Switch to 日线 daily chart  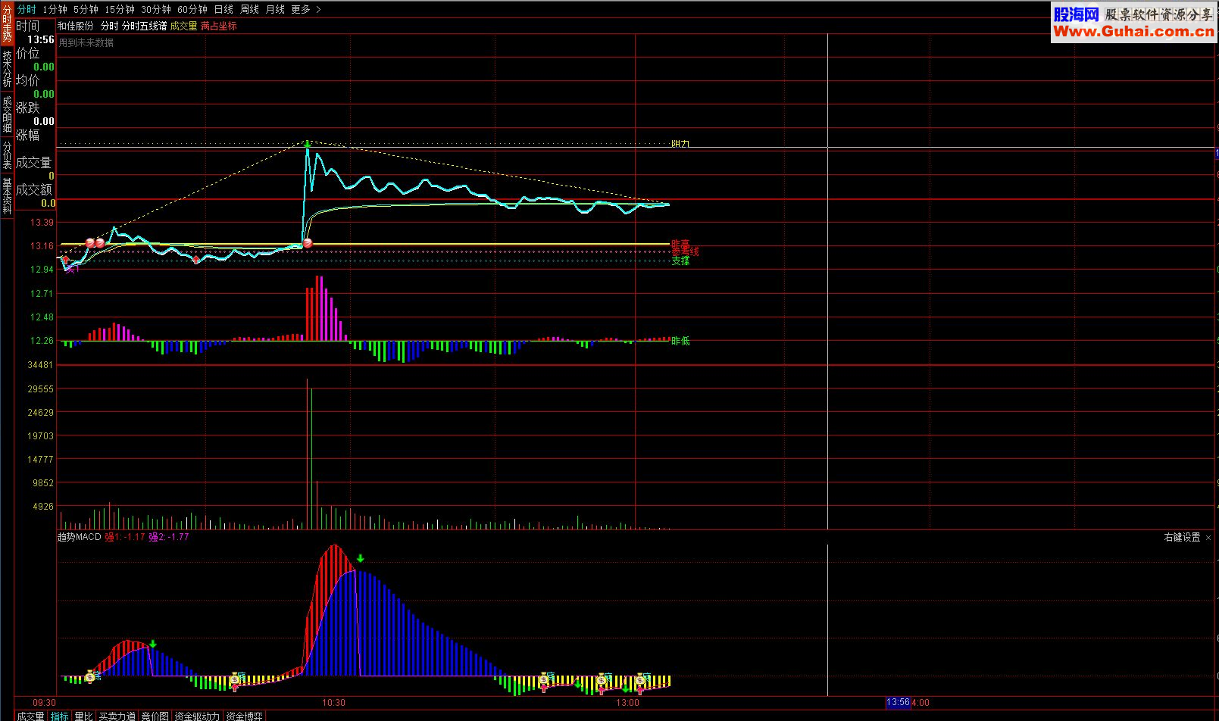tap(223, 9)
